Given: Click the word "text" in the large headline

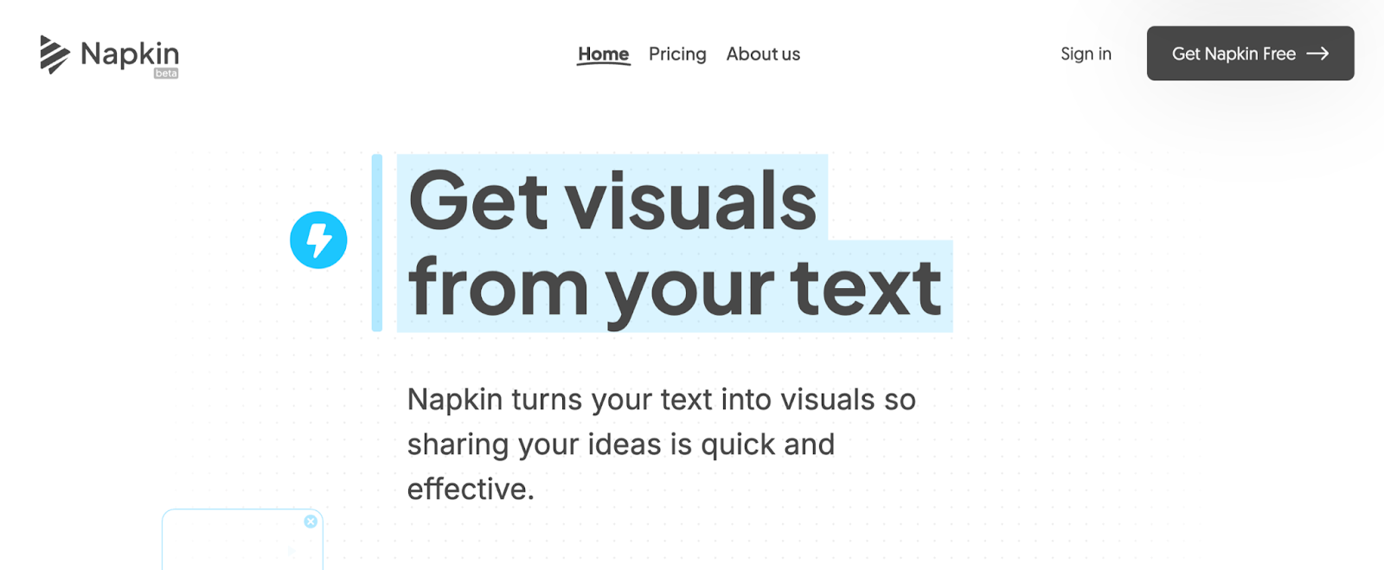Looking at the screenshot, I should [x=865, y=287].
